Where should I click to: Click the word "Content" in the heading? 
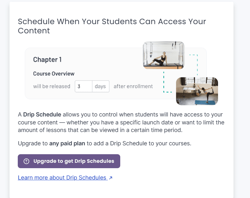34,31
